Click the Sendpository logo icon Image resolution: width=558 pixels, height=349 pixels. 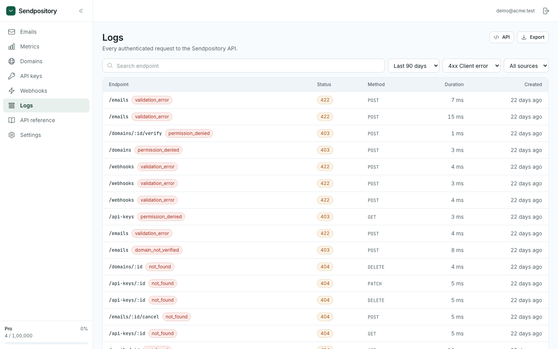[x=11, y=11]
